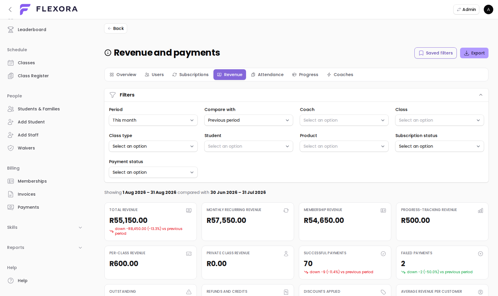Click the Payments banknote icon
The height and width of the screenshot is (296, 498).
(11, 207)
